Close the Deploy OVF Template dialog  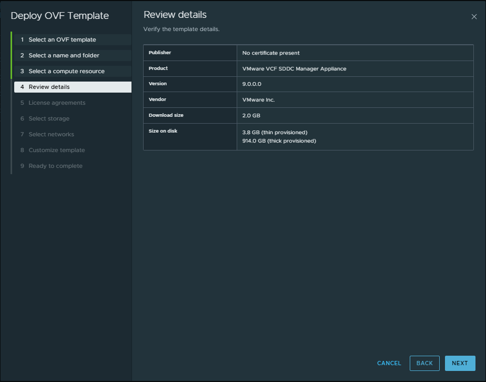474,17
